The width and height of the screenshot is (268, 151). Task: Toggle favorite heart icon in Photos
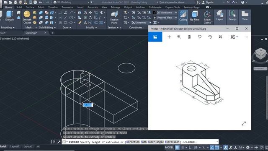click(200, 37)
